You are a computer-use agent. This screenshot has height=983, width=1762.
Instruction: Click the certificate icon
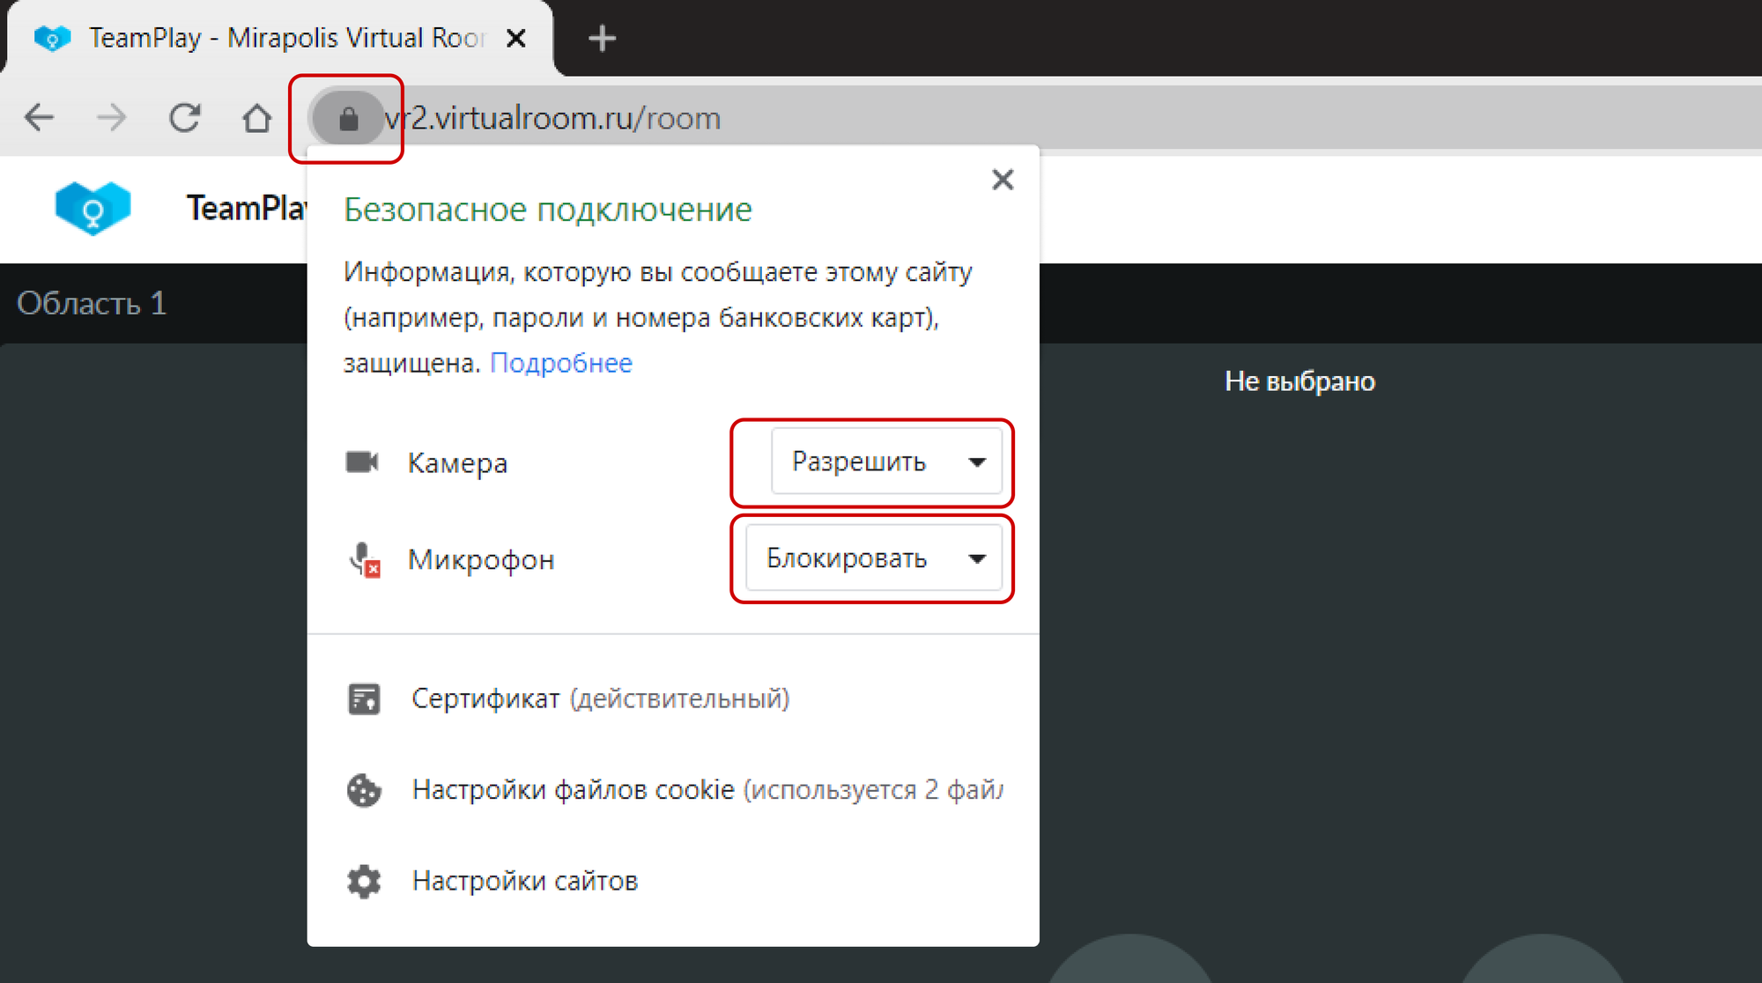tap(364, 699)
